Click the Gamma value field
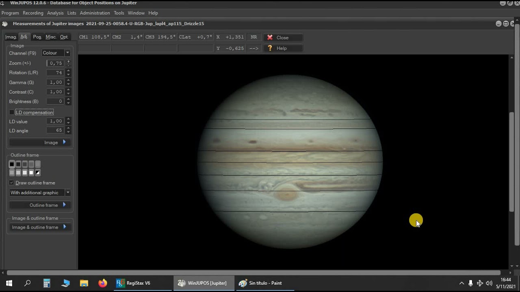Screen dimensions: 520x292 coord(56,82)
